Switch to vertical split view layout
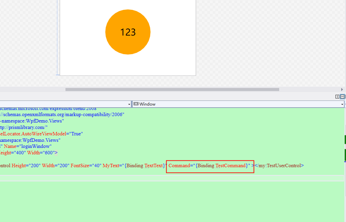346x222 pixels. pos(337,96)
